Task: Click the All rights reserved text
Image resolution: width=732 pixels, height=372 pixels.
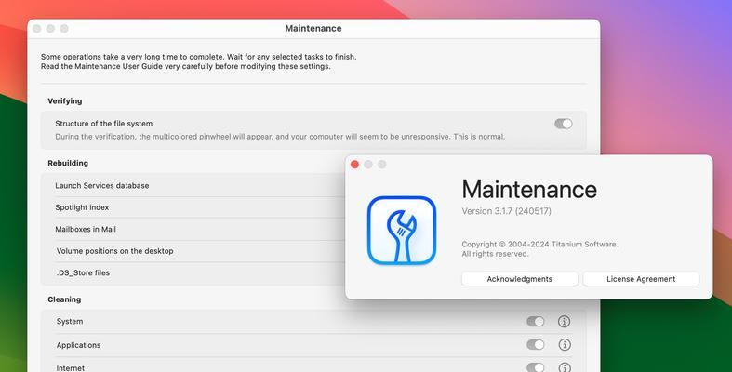Action: click(x=496, y=254)
